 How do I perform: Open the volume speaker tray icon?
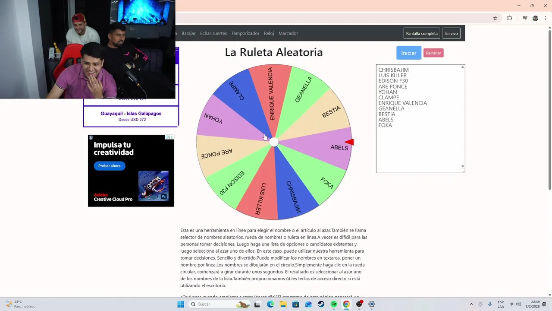coord(518,304)
